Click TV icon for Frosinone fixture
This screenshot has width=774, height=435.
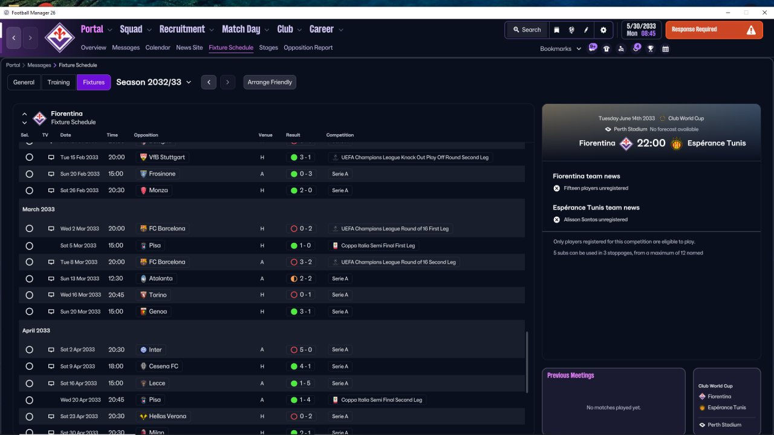click(51, 174)
